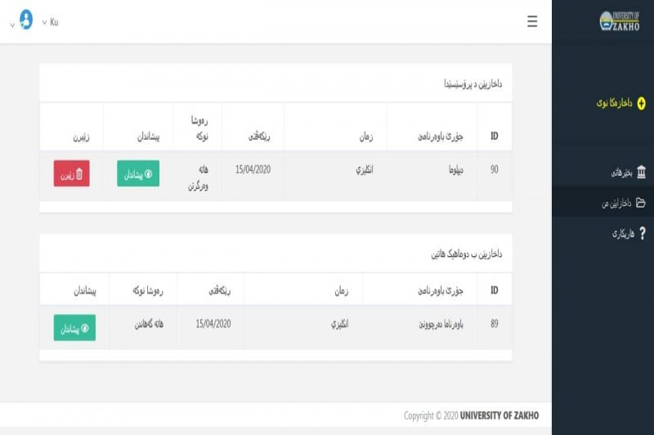Click the ID column header in the second table
This screenshot has height=435, width=654.
tap(494, 289)
